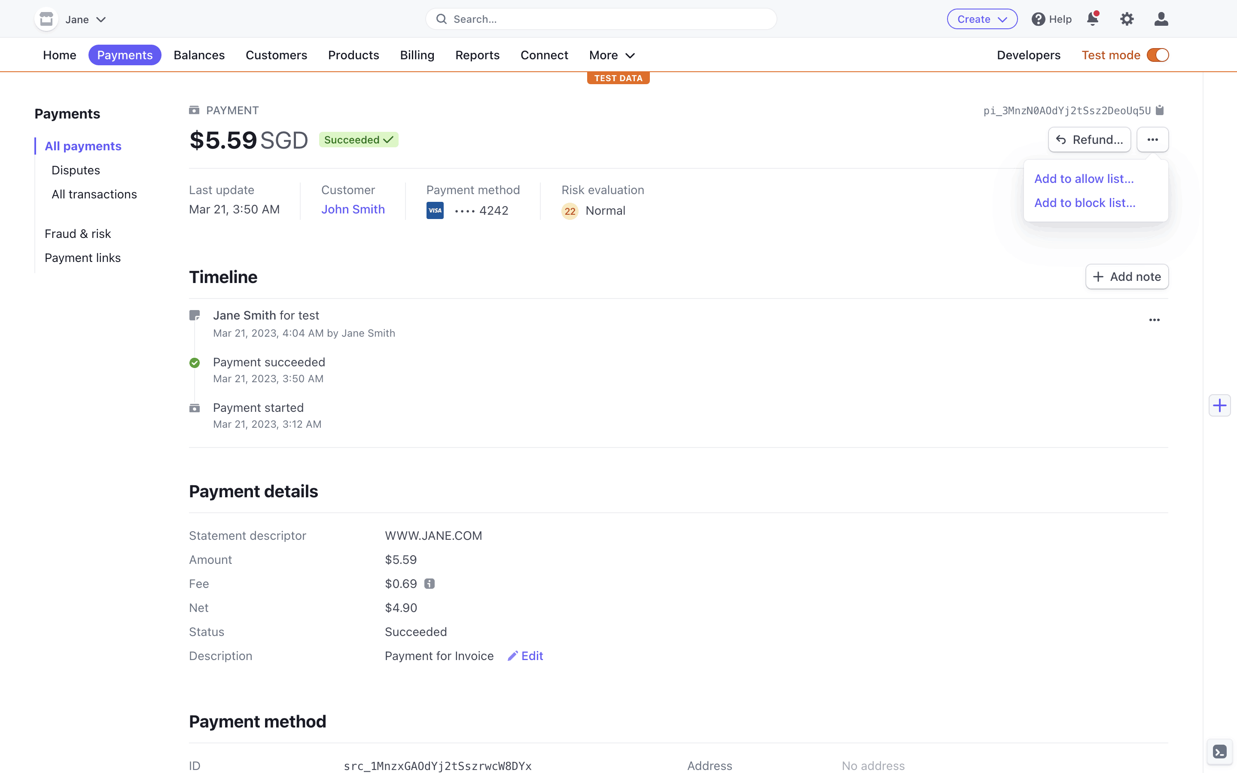Switch to the Balances tab

point(199,55)
